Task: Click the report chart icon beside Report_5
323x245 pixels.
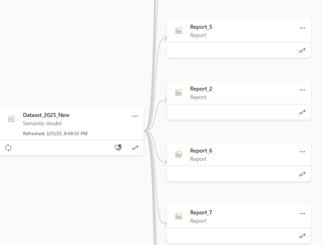Action: 179,31
